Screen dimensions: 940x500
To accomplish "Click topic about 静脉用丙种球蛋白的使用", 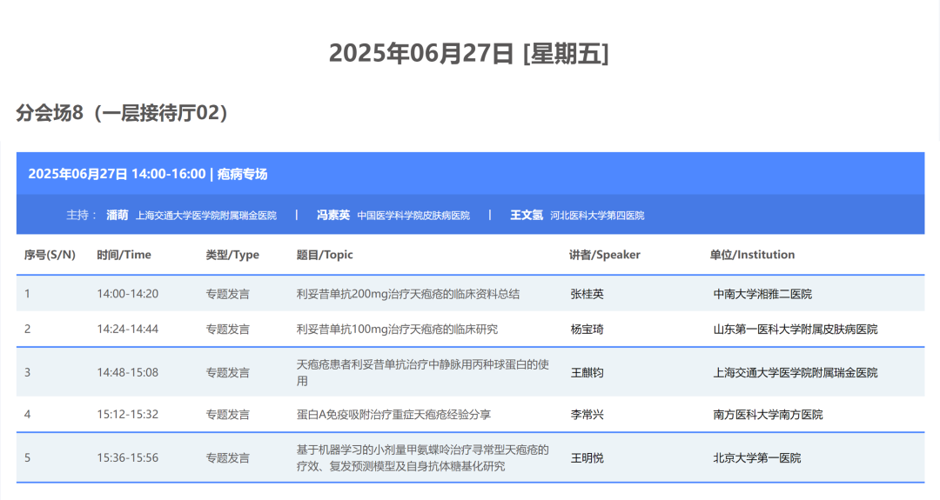I will (423, 372).
